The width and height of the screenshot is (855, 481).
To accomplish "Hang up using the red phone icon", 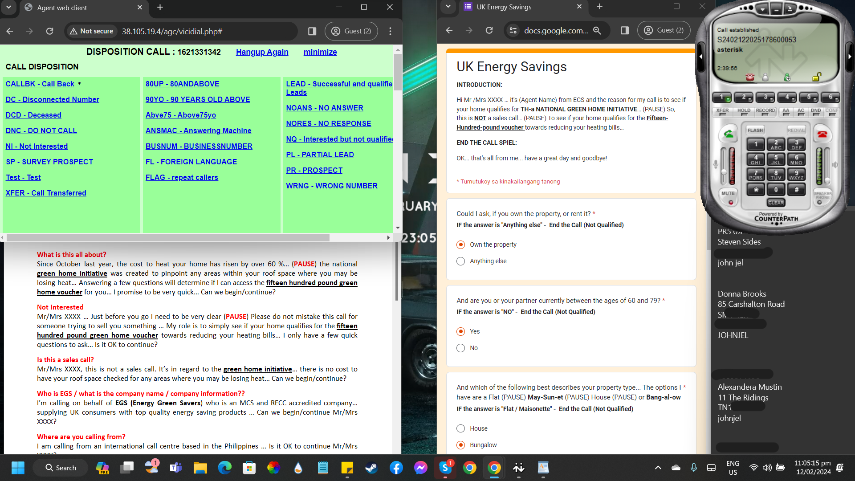I will pyautogui.click(x=823, y=134).
